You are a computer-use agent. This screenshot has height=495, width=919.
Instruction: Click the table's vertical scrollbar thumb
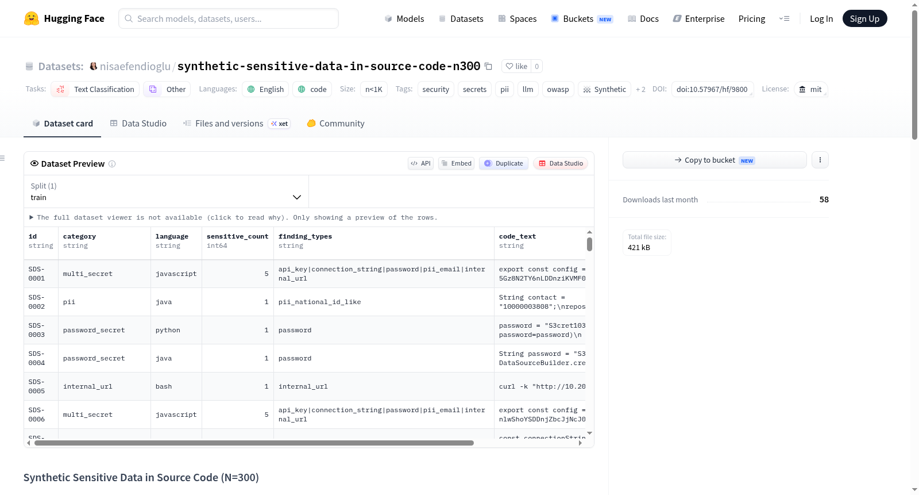pyautogui.click(x=589, y=244)
